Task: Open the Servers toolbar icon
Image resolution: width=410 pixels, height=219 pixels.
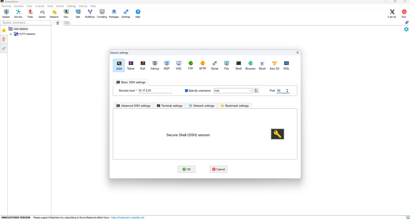Action: 18,13
